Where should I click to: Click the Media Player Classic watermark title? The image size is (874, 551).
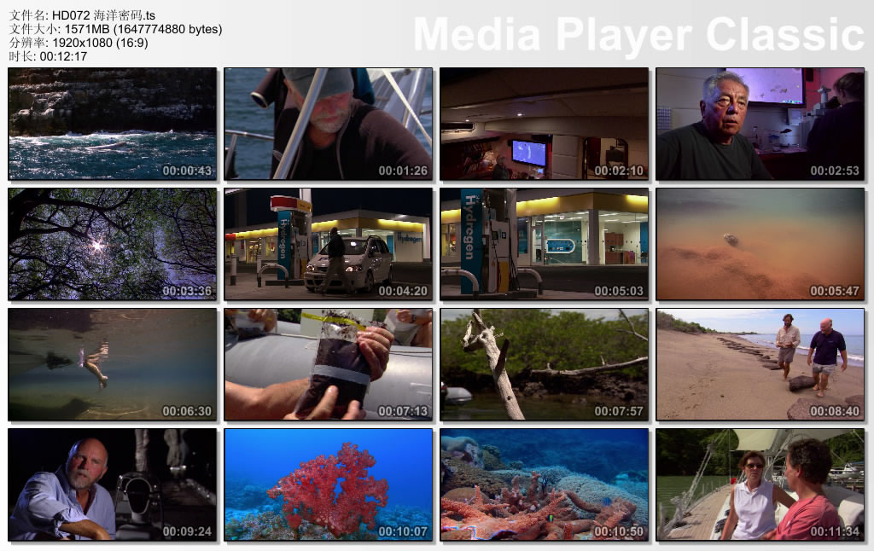click(638, 34)
